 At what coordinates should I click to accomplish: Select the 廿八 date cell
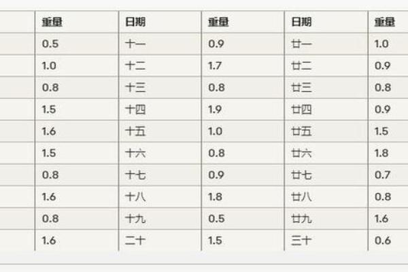coord(301,197)
